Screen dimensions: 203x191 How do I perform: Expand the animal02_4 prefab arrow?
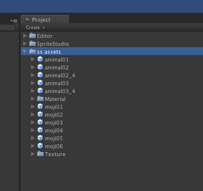33,75
